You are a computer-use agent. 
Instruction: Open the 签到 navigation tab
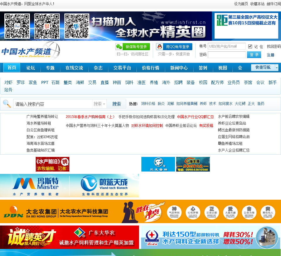[203, 68]
